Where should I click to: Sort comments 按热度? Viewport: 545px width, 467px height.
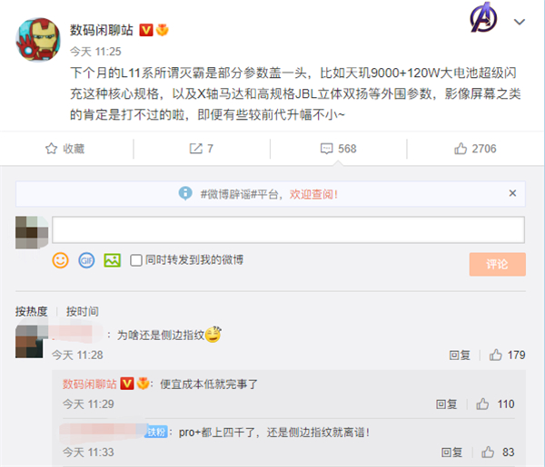tap(31, 311)
